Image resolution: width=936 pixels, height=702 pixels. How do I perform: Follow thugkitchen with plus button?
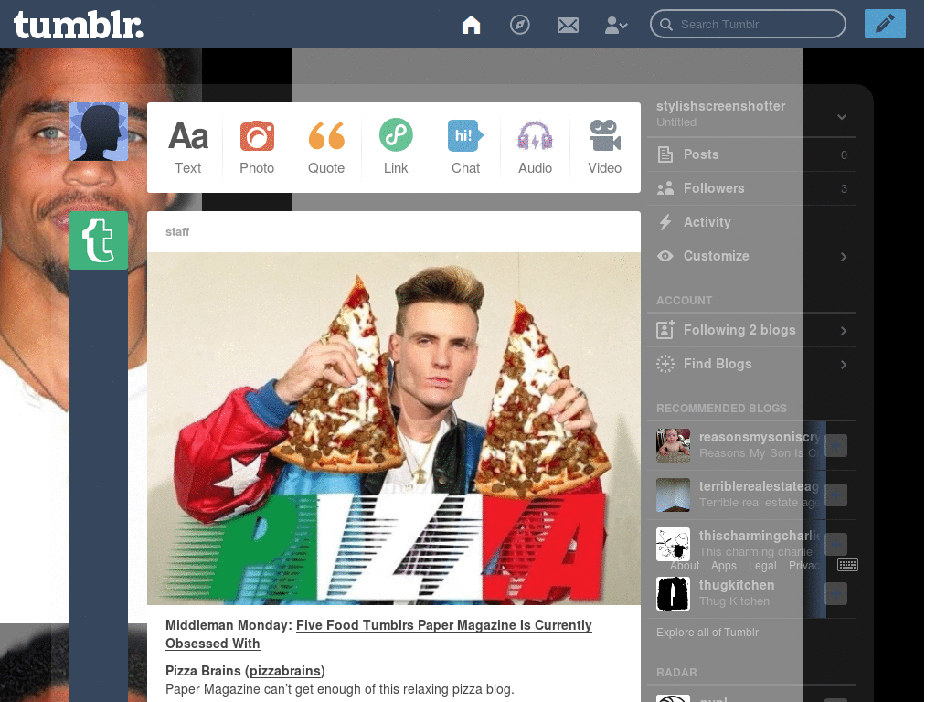click(x=835, y=593)
